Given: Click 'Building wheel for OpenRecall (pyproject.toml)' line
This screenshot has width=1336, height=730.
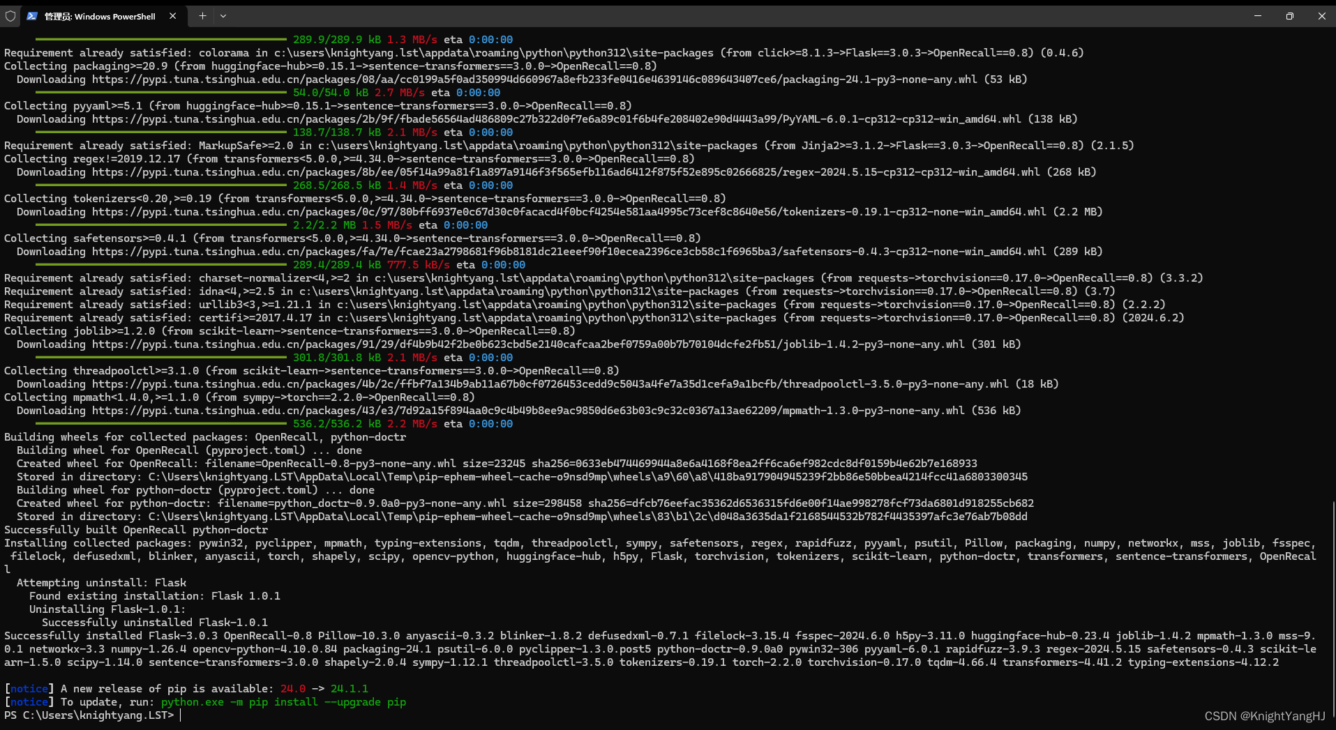Looking at the screenshot, I should click(x=189, y=450).
